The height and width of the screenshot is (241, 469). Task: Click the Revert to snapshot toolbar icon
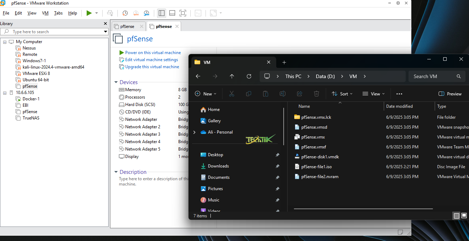pyautogui.click(x=136, y=13)
